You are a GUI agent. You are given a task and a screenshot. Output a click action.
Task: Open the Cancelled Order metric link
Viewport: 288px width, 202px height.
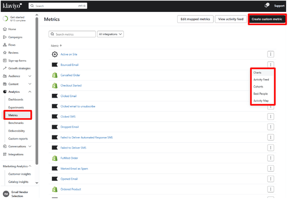[70, 75]
